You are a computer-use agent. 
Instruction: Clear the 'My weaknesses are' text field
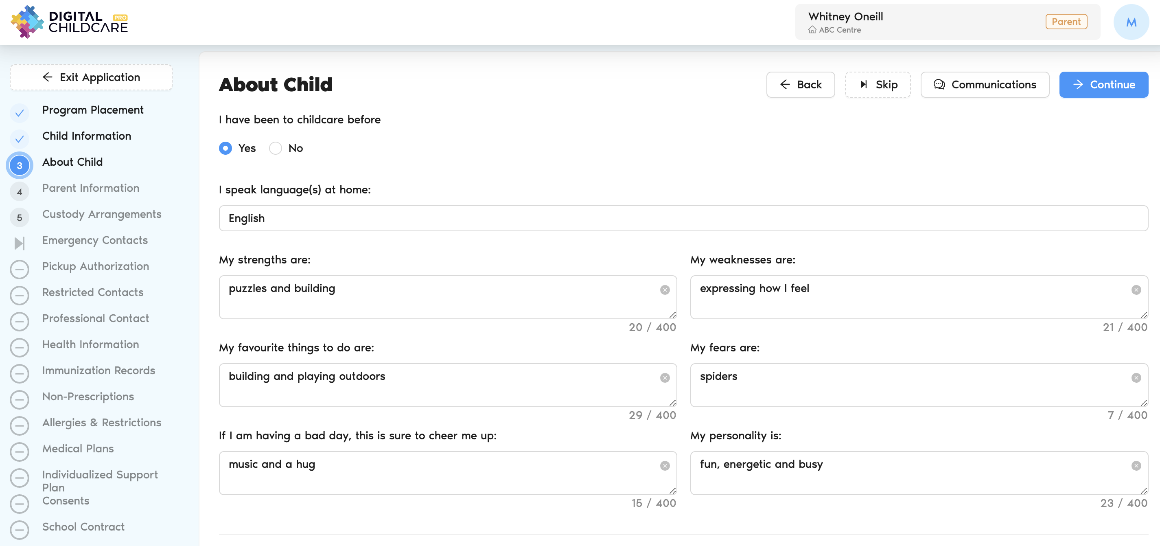[x=1136, y=289]
